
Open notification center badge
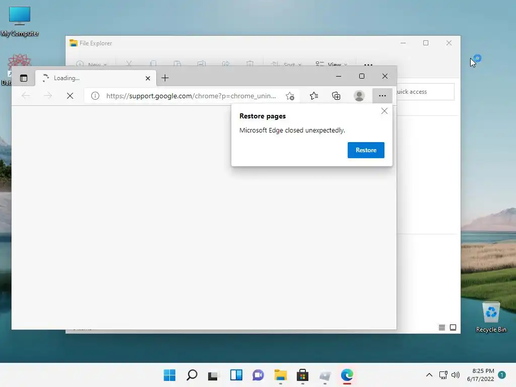502,375
